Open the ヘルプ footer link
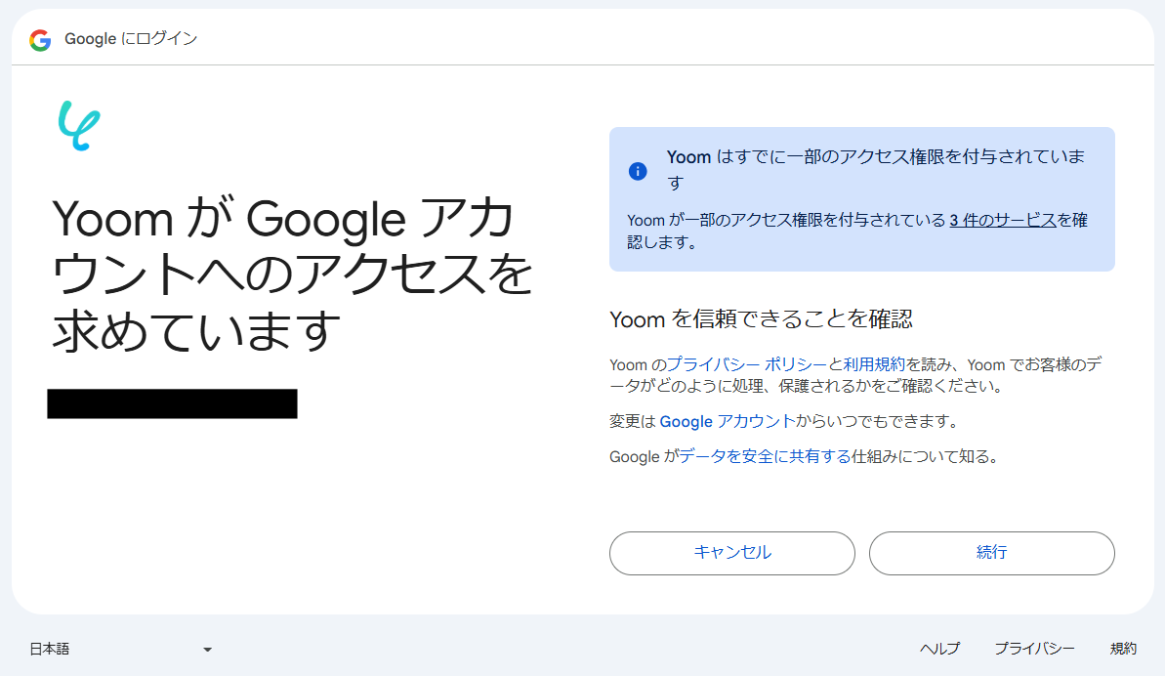Image resolution: width=1165 pixels, height=676 pixels. (x=939, y=649)
